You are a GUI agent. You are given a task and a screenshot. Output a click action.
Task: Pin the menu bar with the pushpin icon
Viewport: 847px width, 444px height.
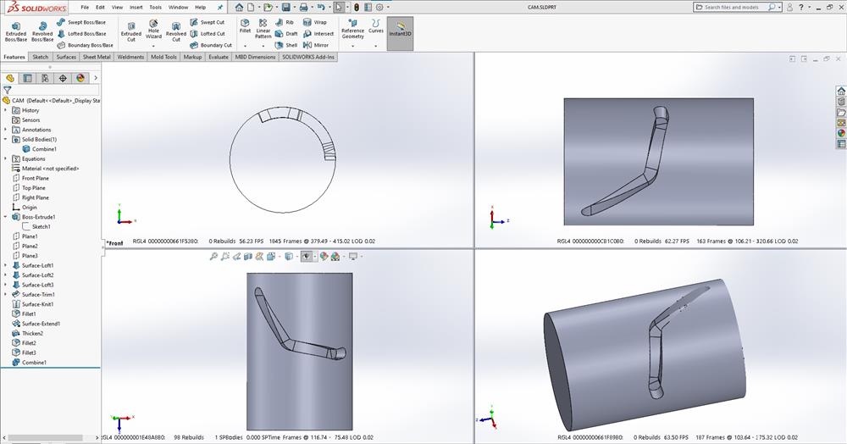click(220, 7)
